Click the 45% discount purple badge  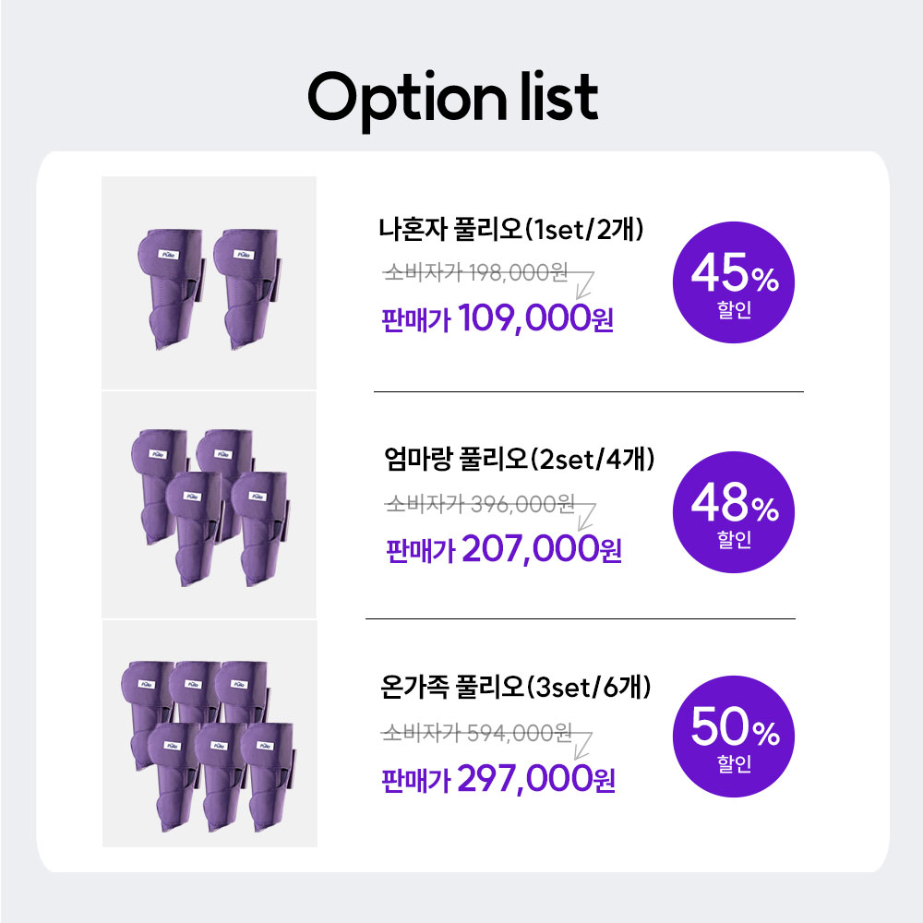click(734, 282)
